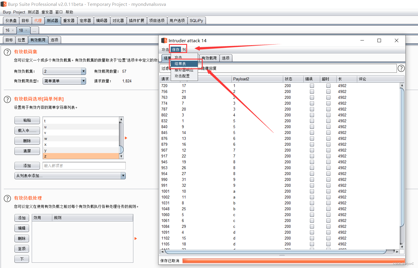Choose 结果表 from the save menu
The width and height of the screenshot is (418, 268).
coord(184,64)
